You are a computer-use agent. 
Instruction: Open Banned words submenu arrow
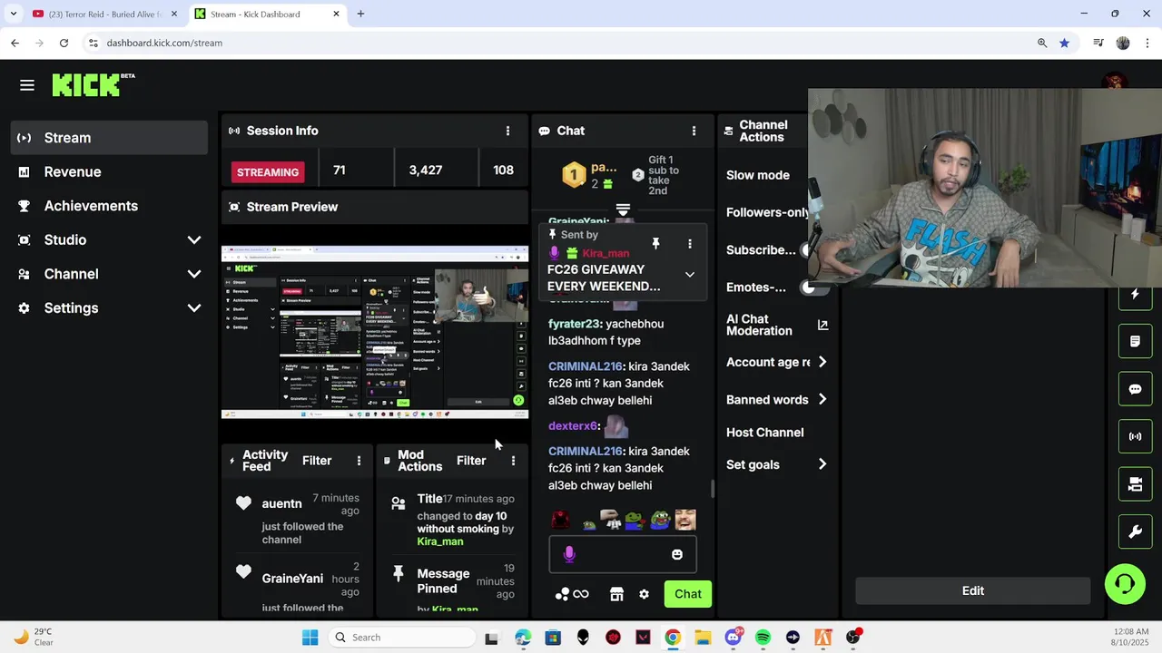tap(822, 399)
